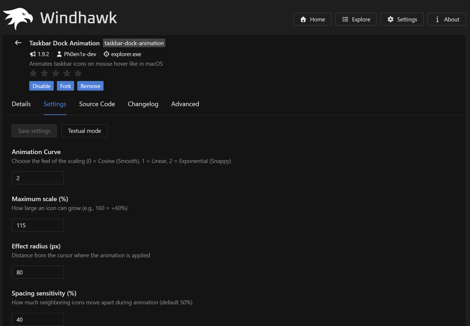Focus the Animation Curve value field
This screenshot has width=470, height=326.
coord(38,178)
